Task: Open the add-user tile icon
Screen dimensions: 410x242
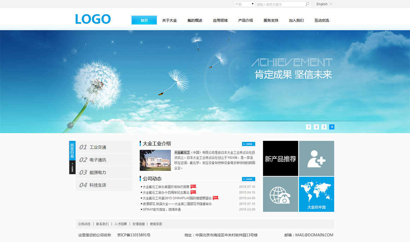Action: pyautogui.click(x=316, y=159)
